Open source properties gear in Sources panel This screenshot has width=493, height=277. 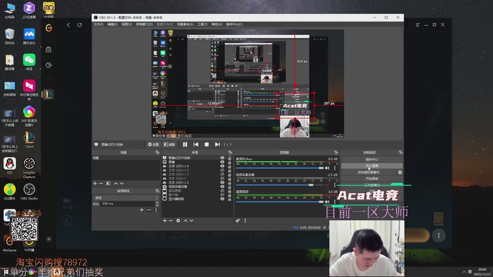pyautogui.click(x=178, y=221)
